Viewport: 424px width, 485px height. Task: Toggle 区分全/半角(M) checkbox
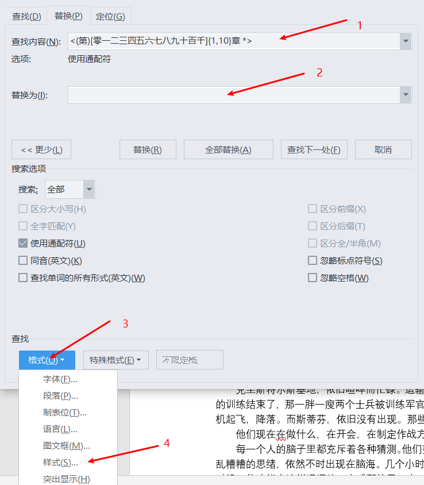click(313, 244)
